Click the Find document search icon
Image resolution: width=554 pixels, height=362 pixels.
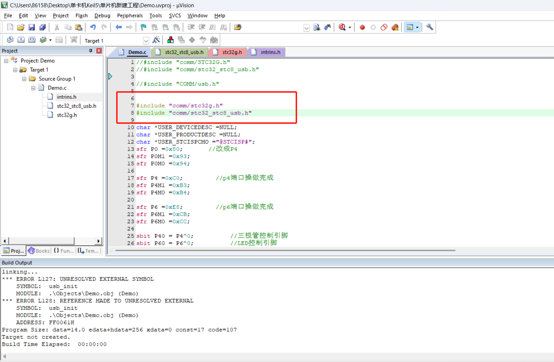[x=317, y=27]
